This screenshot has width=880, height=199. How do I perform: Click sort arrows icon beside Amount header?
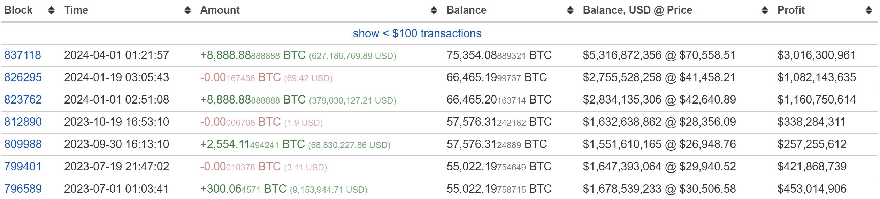coord(434,10)
